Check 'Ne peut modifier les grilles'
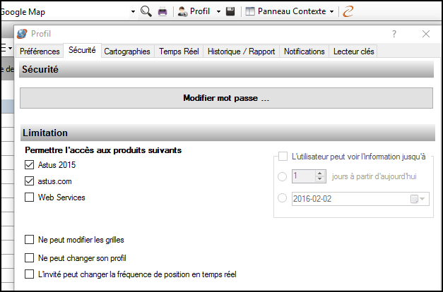This screenshot has height=292, width=443. coord(29,241)
